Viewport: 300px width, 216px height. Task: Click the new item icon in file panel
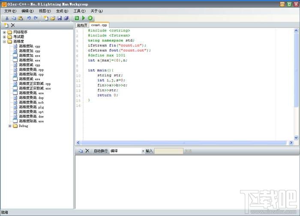6,25
